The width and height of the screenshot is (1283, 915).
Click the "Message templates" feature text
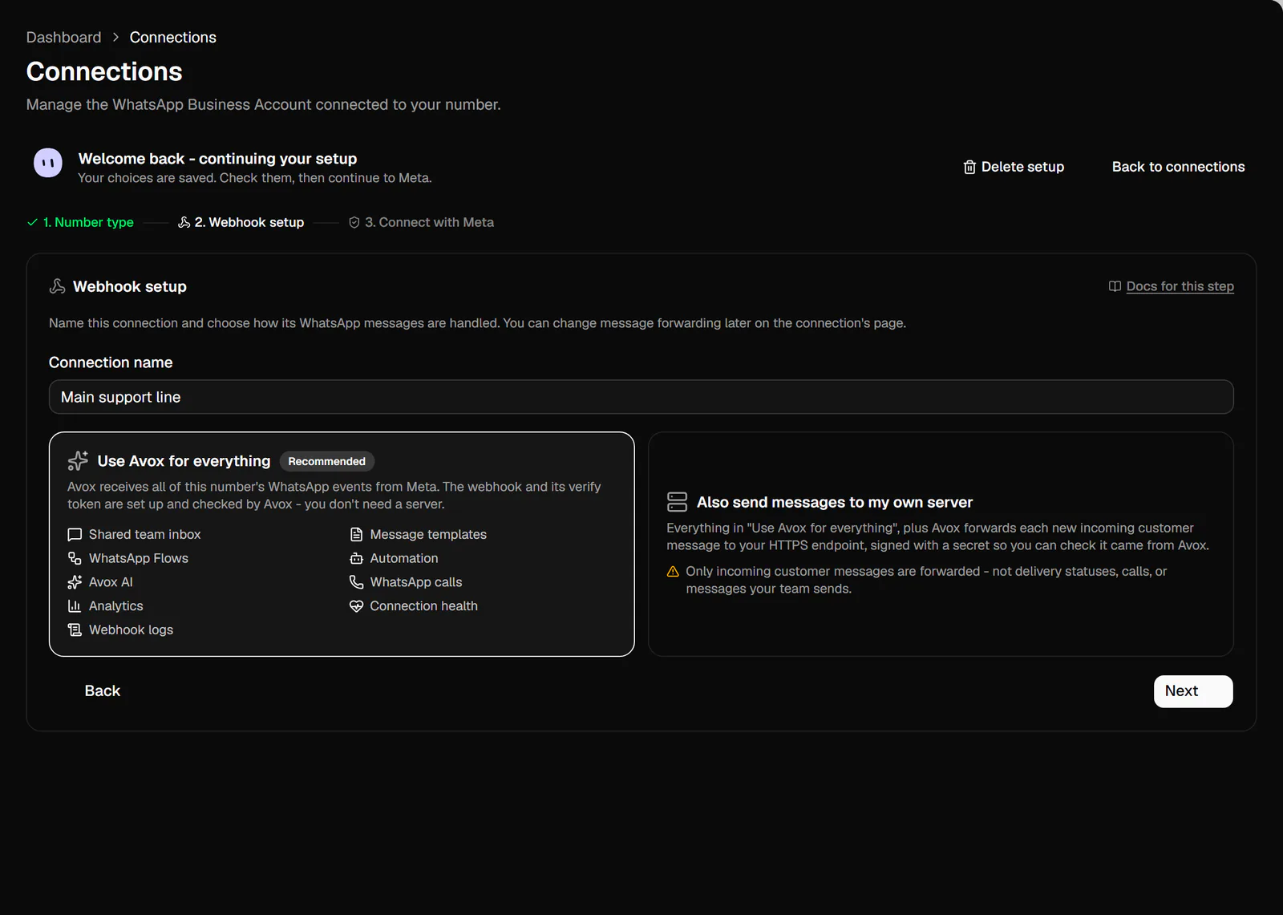(x=428, y=534)
